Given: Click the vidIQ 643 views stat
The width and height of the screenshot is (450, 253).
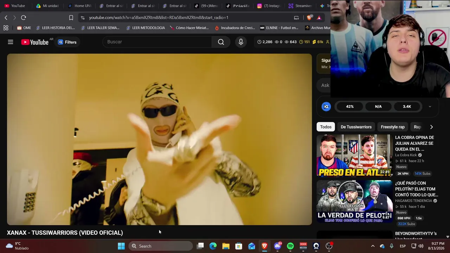Looking at the screenshot, I should click(290, 42).
